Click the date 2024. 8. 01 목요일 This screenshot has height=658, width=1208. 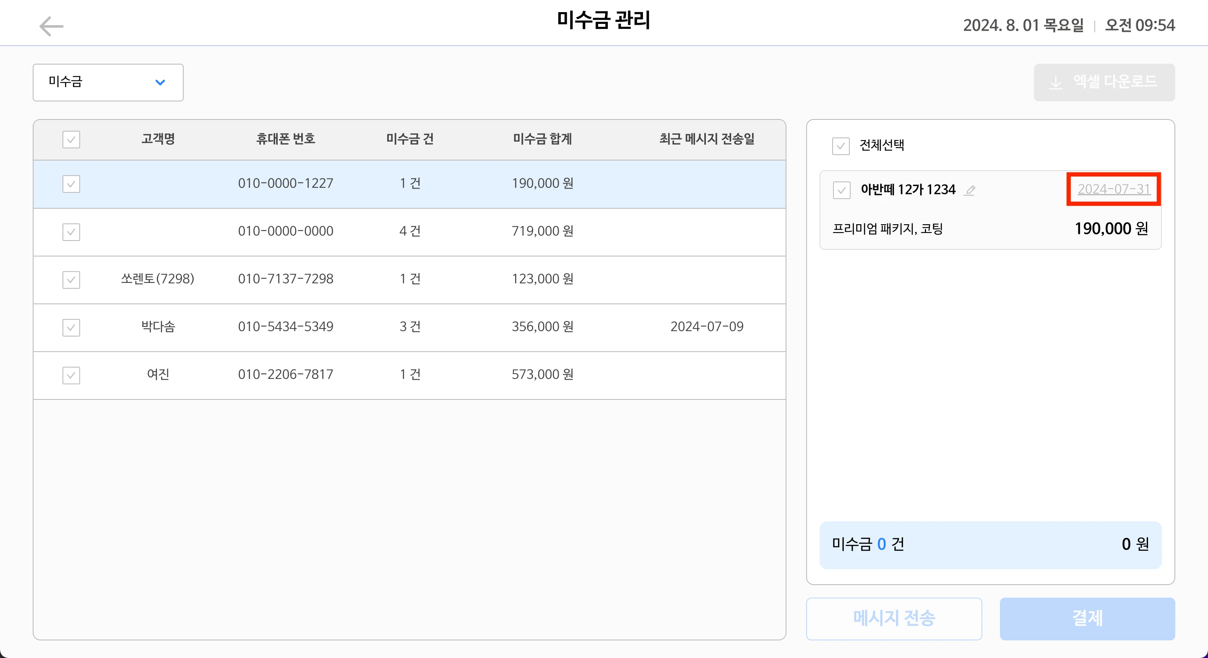click(1023, 25)
